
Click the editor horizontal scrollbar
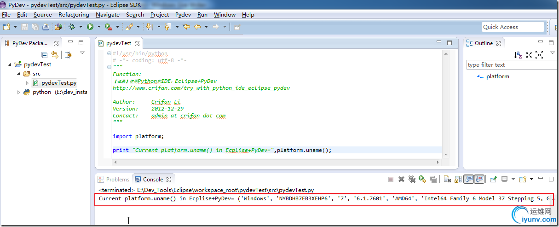point(276,162)
